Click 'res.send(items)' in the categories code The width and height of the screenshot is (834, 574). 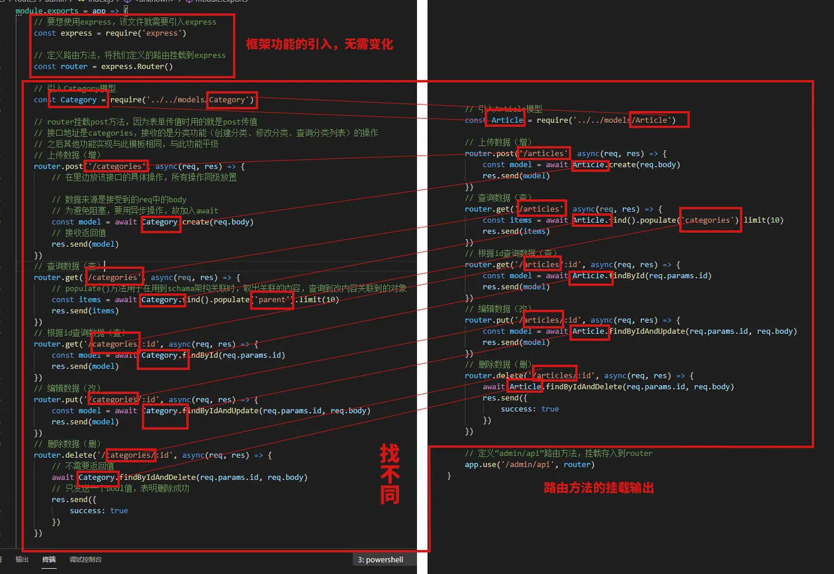pos(85,311)
